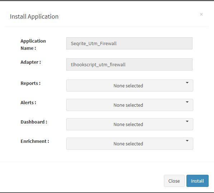Click the Close button

(x=174, y=181)
